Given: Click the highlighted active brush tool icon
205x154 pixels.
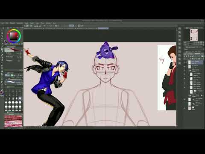Looking at the screenshot, I should (x=2, y=50).
